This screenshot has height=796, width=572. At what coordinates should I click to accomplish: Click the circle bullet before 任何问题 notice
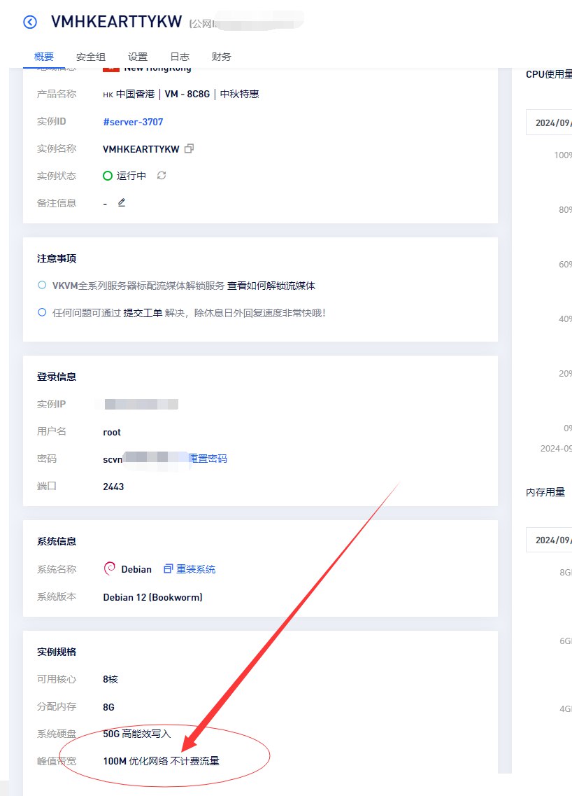point(42,312)
